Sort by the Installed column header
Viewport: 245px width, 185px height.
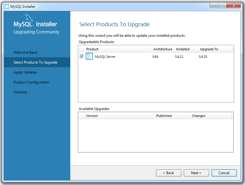[x=186, y=49]
